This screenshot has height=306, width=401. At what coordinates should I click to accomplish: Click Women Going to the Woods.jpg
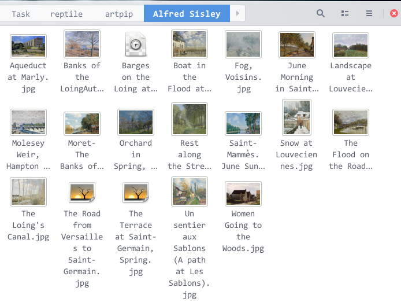(243, 193)
